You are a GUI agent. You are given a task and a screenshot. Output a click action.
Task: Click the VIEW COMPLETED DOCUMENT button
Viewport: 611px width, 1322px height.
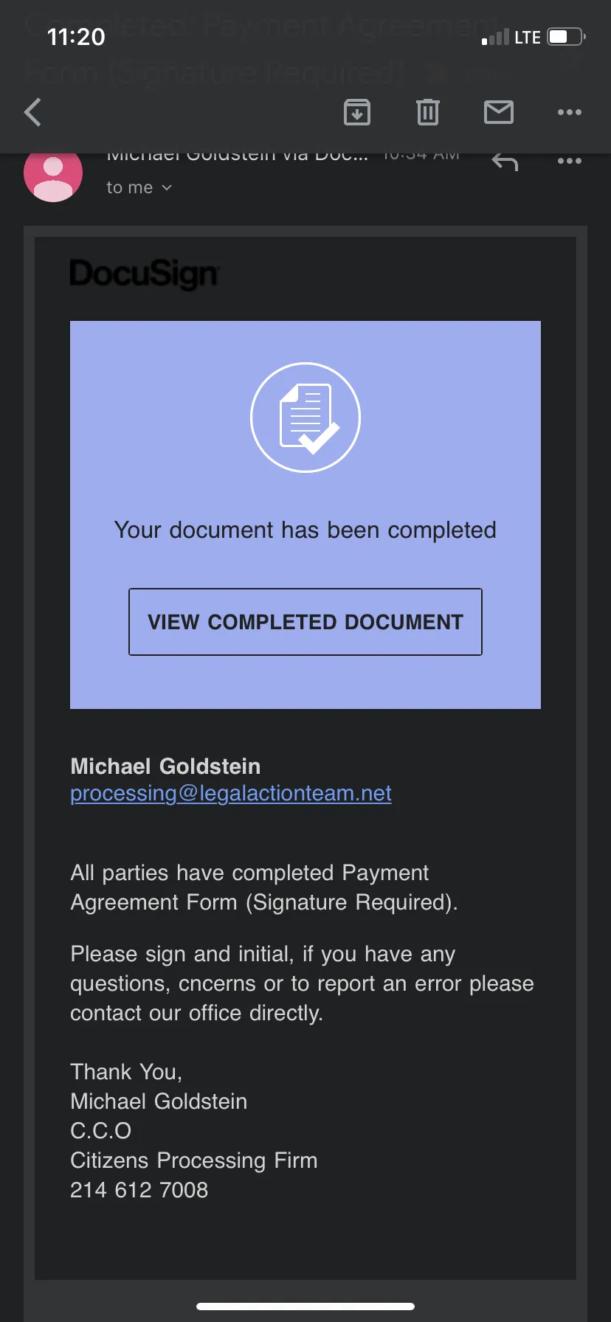coord(305,622)
